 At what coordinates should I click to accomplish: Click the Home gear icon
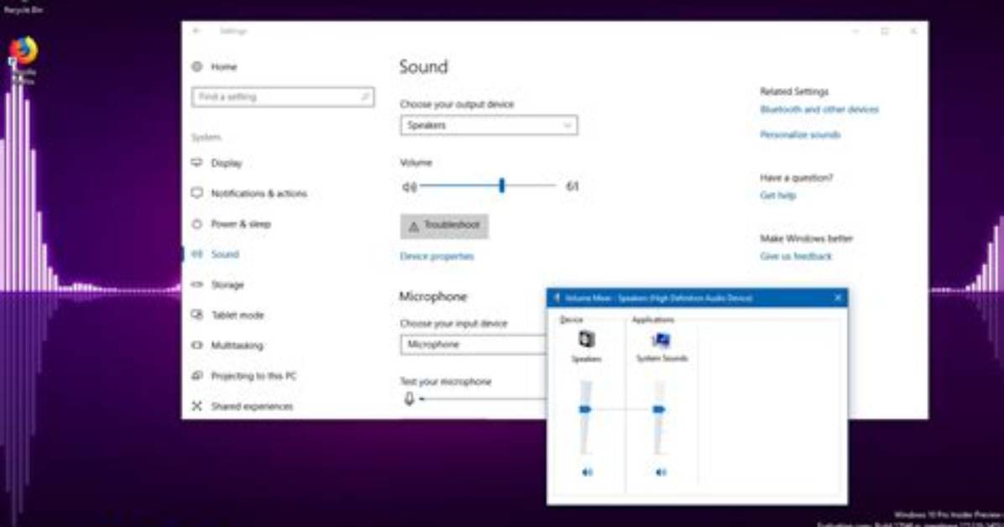(197, 66)
